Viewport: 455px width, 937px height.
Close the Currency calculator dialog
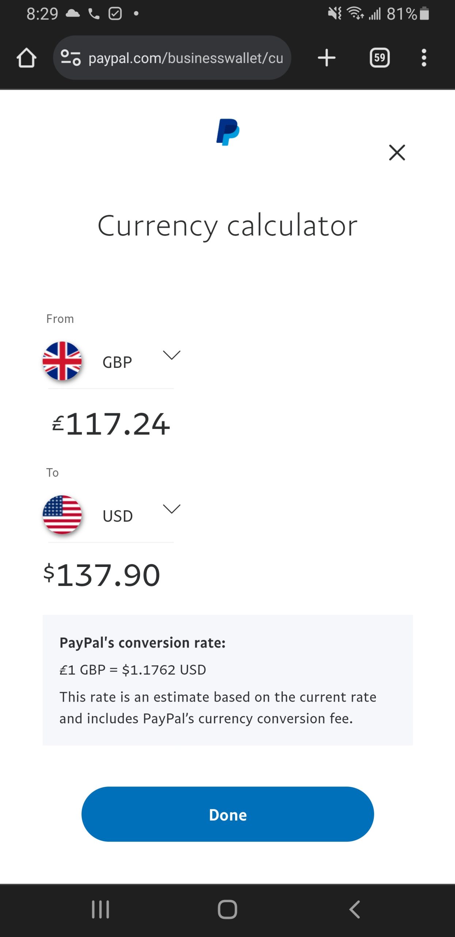(397, 152)
